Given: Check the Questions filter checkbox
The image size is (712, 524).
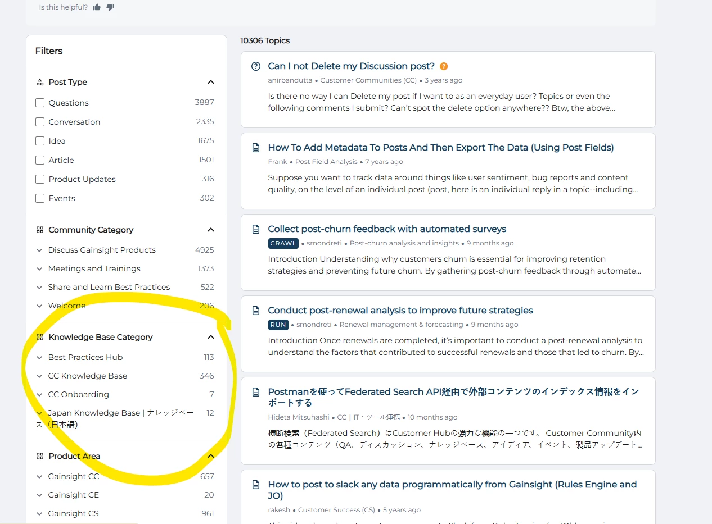Looking at the screenshot, I should point(40,103).
